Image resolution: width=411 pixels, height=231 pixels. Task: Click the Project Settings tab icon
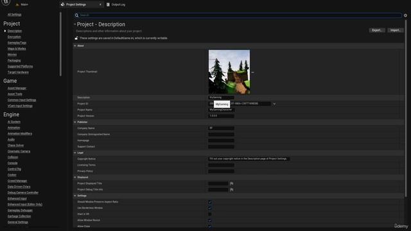[x=63, y=4]
